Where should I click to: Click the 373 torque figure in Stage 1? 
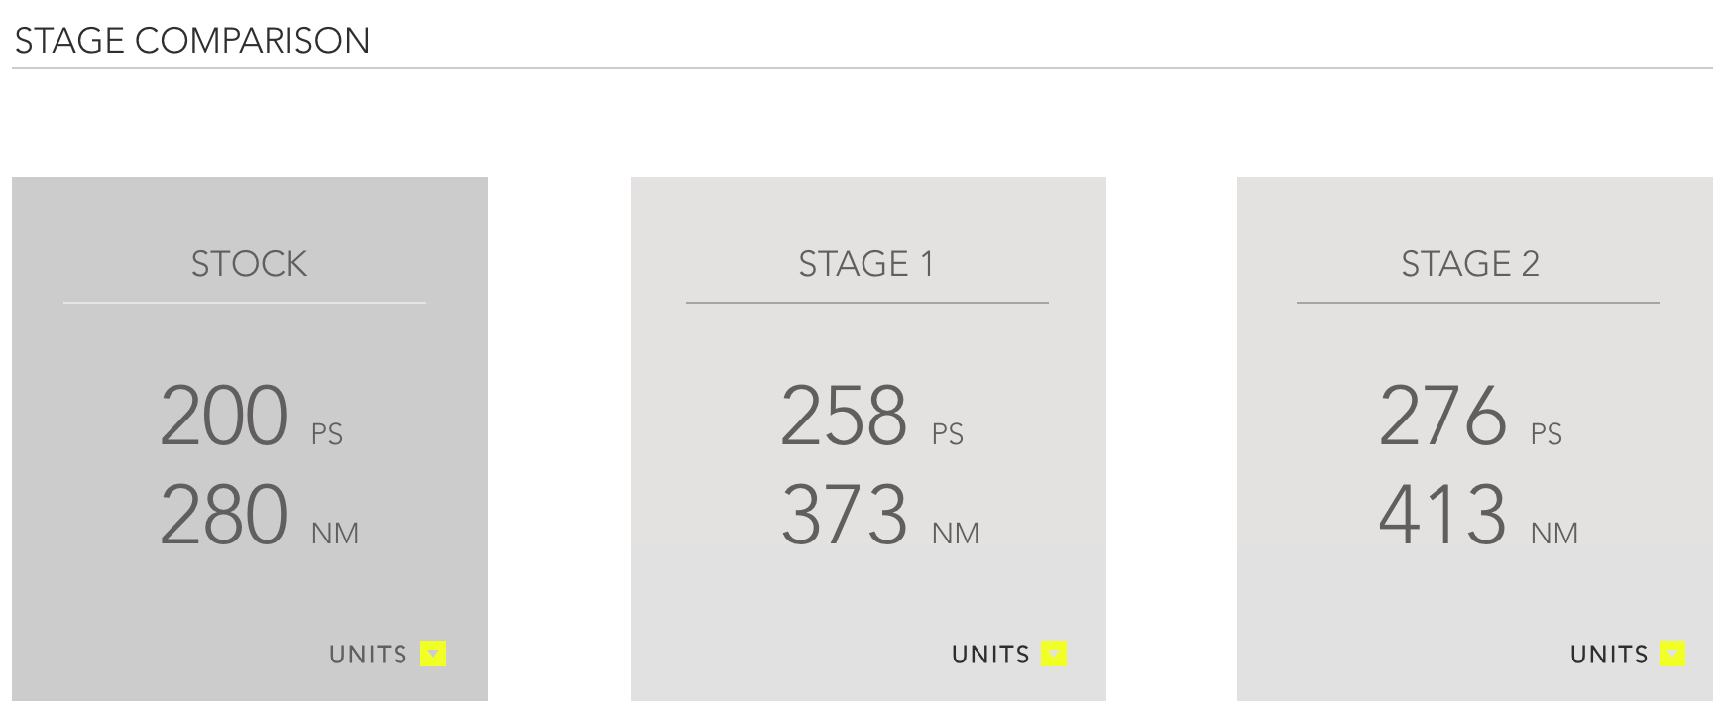point(844,516)
